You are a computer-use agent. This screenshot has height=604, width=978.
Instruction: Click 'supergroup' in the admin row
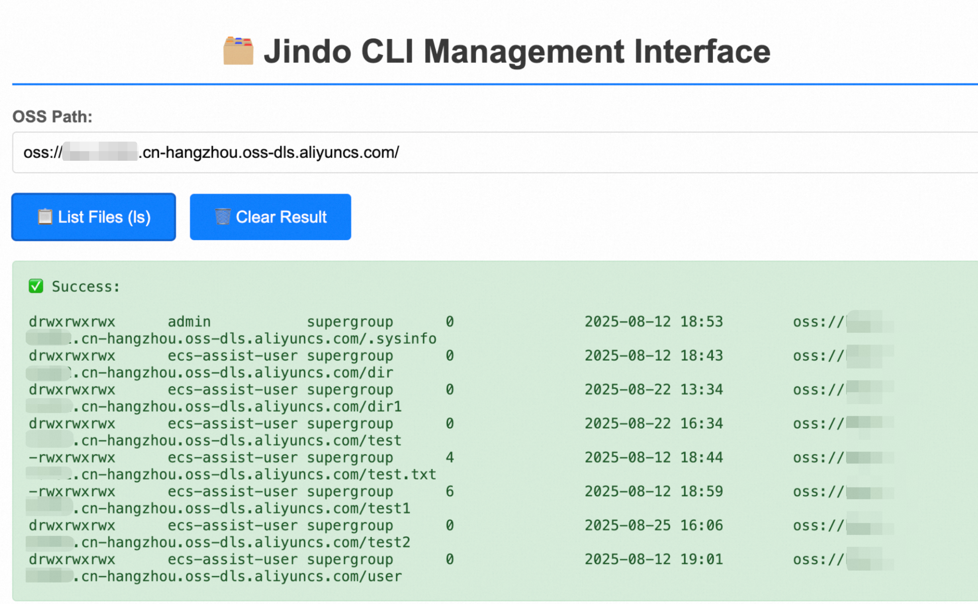350,321
